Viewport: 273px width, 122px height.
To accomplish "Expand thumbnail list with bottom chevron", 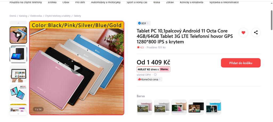I will tap(18, 114).
